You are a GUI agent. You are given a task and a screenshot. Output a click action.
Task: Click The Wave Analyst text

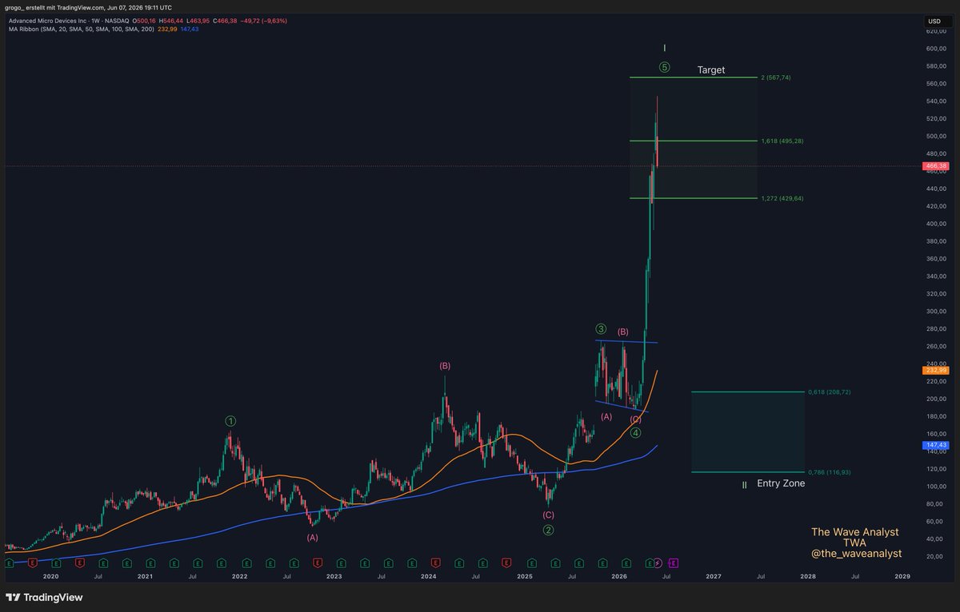(x=855, y=532)
